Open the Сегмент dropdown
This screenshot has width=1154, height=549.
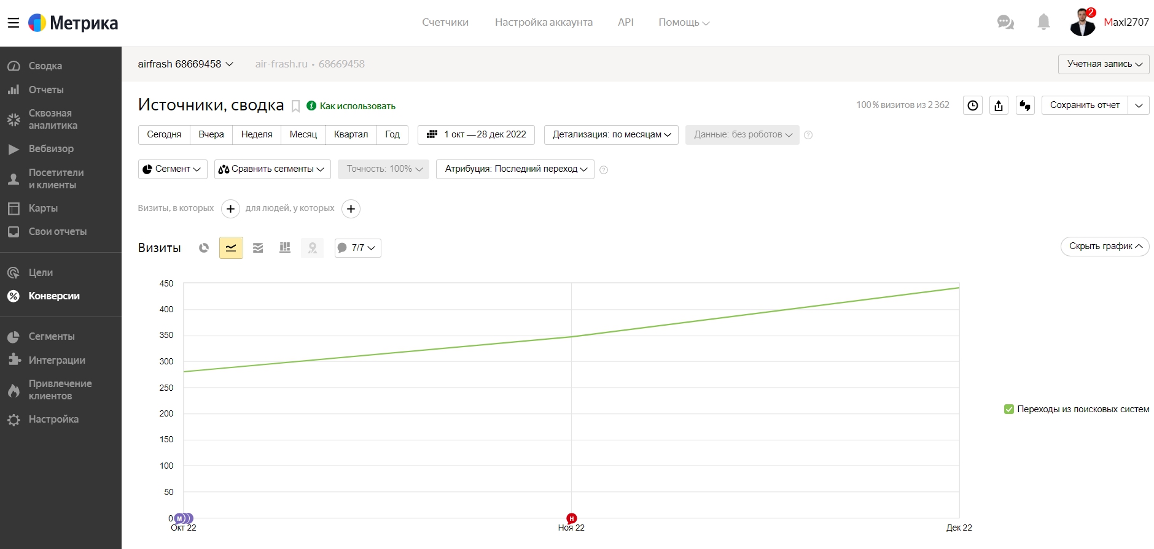(173, 169)
